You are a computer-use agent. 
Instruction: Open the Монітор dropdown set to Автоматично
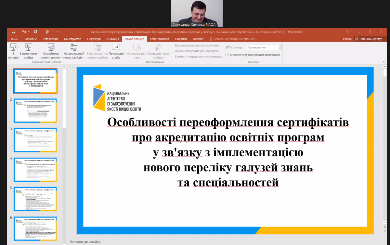264,47
